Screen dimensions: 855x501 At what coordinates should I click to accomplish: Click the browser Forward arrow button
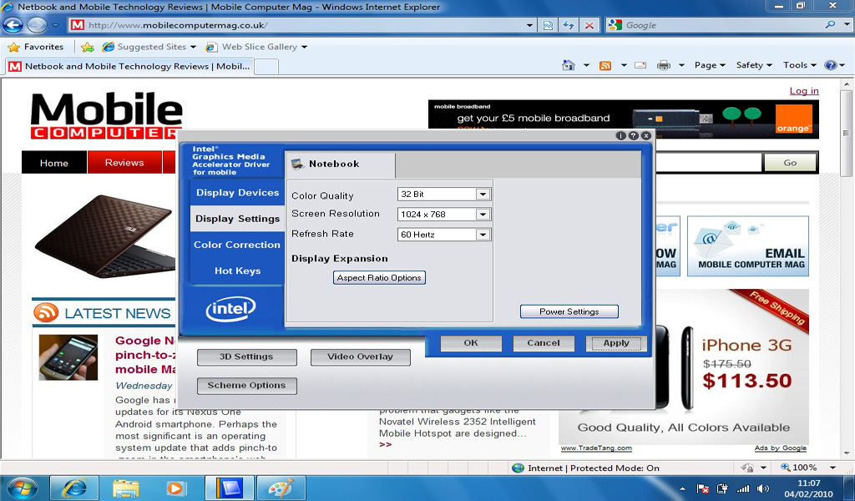37,25
